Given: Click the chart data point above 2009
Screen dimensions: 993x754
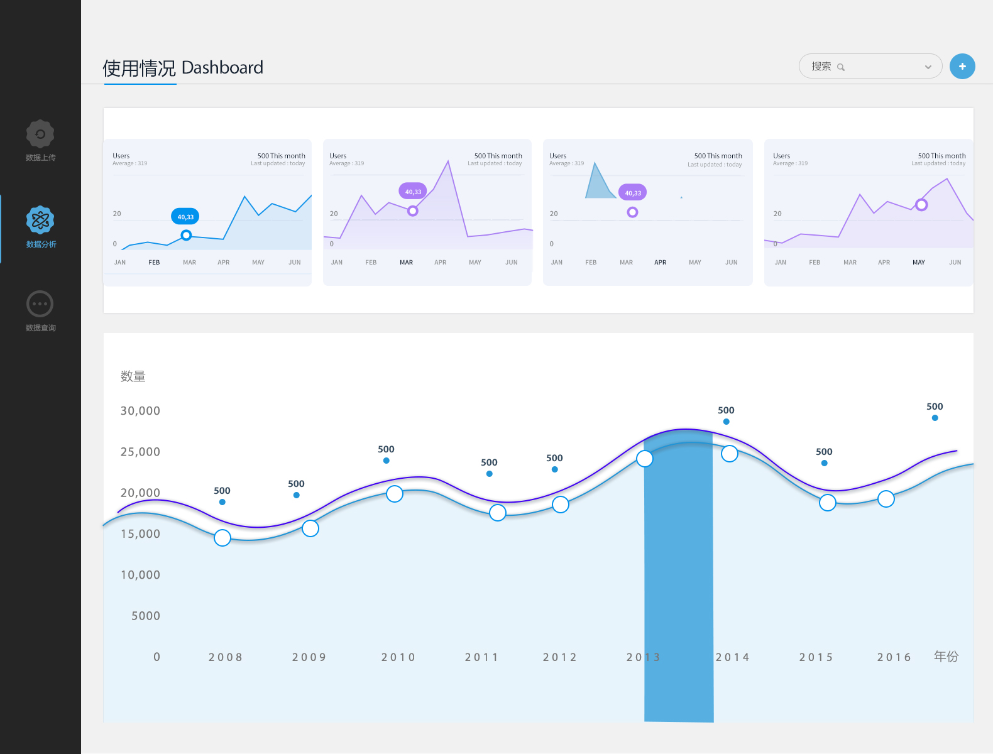Looking at the screenshot, I should point(310,528).
